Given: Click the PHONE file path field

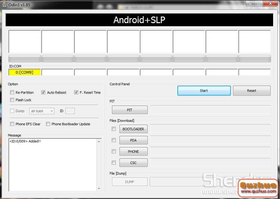Looking at the screenshot, I should point(210,152).
